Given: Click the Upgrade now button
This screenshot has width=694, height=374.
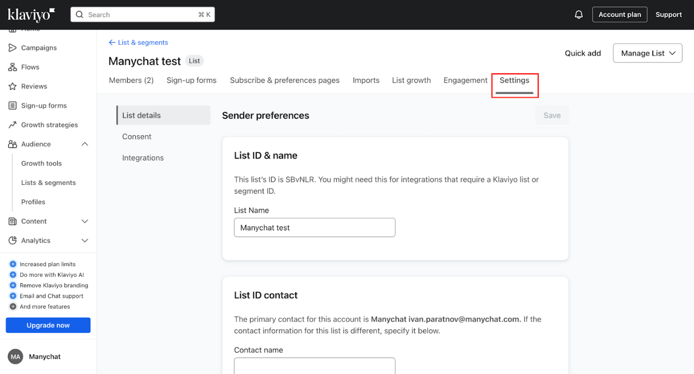Looking at the screenshot, I should pyautogui.click(x=48, y=325).
